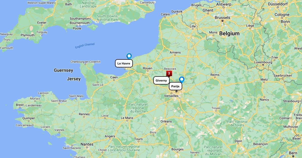
Task: Click the Jersey island label
Action: pos(74,79)
